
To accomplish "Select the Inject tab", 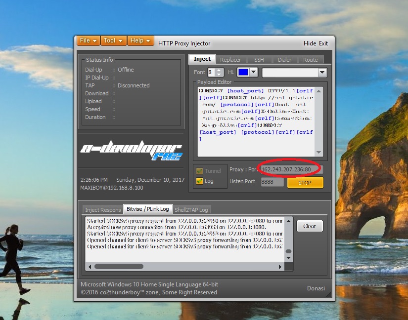I will pos(202,59).
